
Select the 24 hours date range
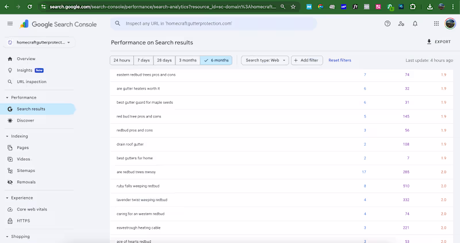[x=121, y=60]
